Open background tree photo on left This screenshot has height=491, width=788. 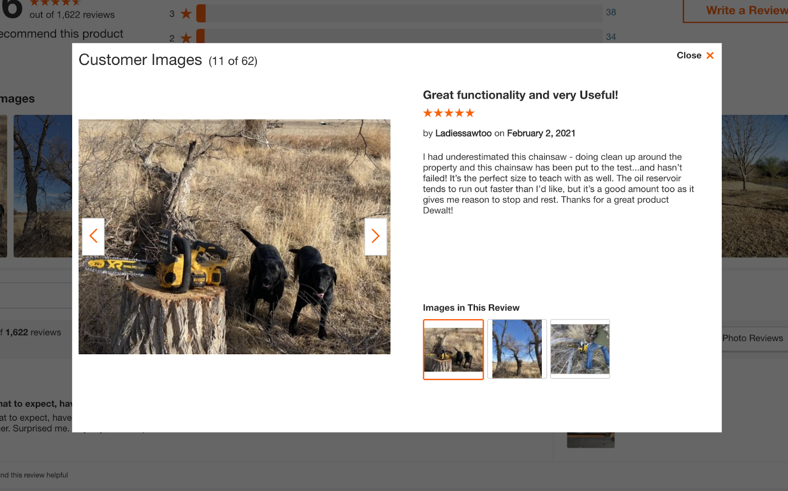pyautogui.click(x=43, y=186)
